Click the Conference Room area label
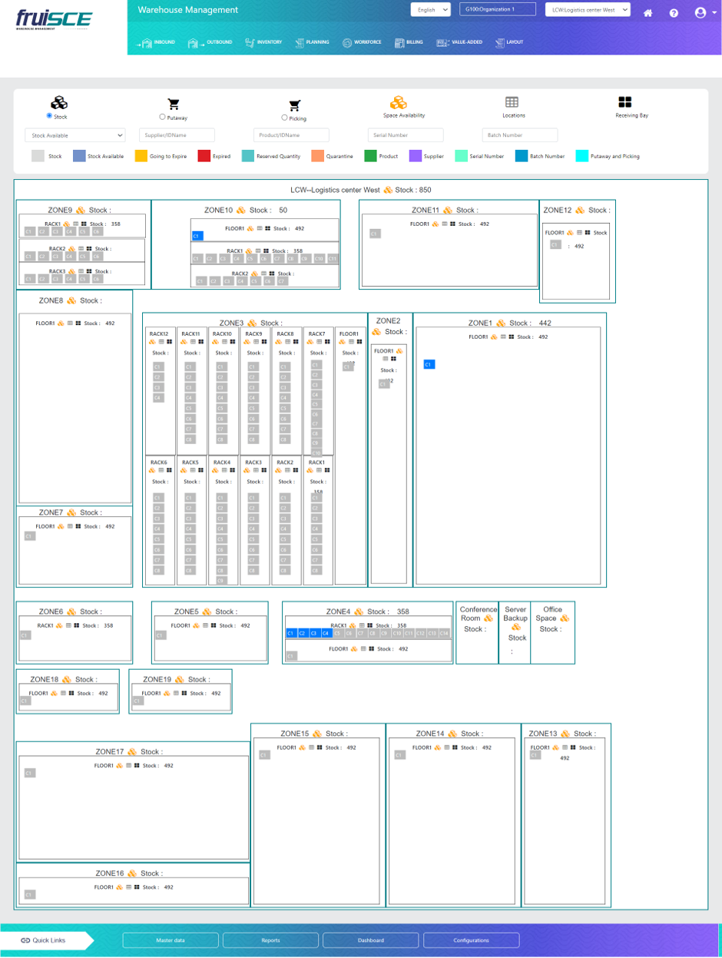Viewport: 722px width, 958px height. pos(479,614)
